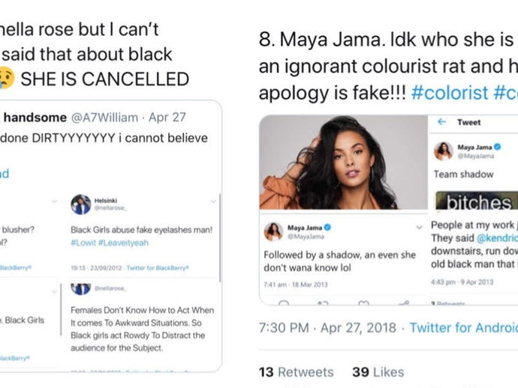The width and height of the screenshot is (518, 388).
Task: View the 39 Likes list
Action: (378, 372)
